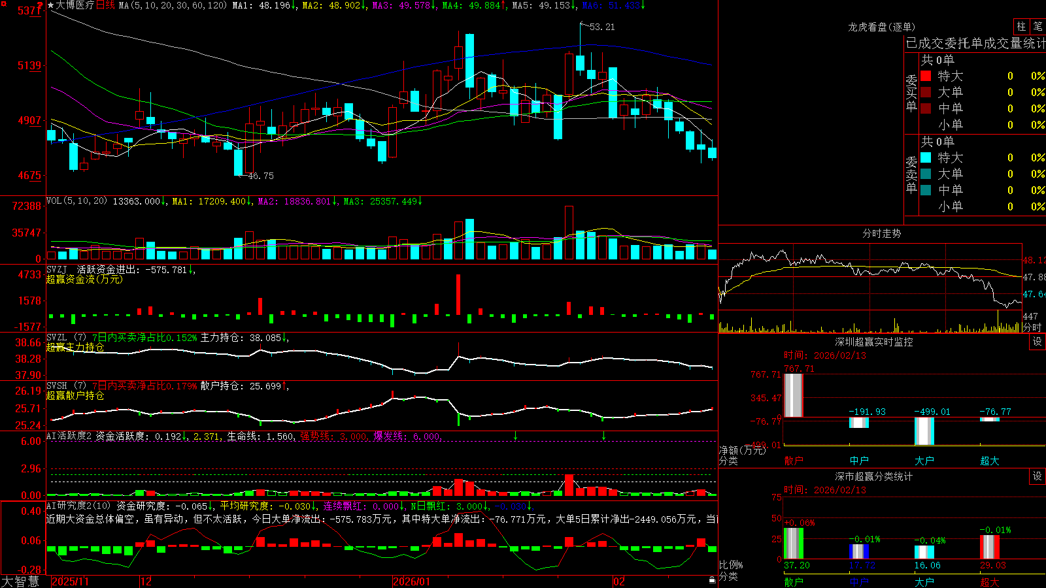Click the 分时走势 panel title
Screen dimensions: 1046x588
tap(881, 233)
